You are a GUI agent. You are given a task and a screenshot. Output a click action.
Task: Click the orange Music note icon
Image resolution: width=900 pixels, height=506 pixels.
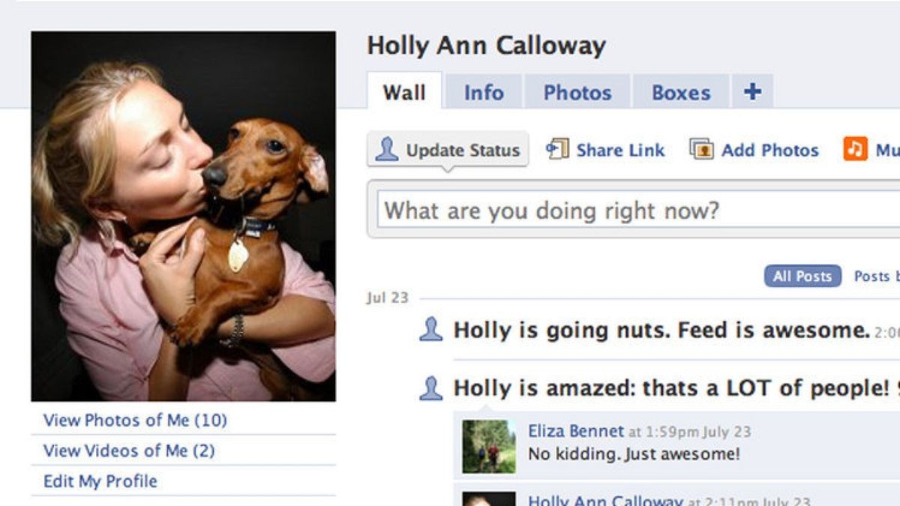(x=856, y=148)
